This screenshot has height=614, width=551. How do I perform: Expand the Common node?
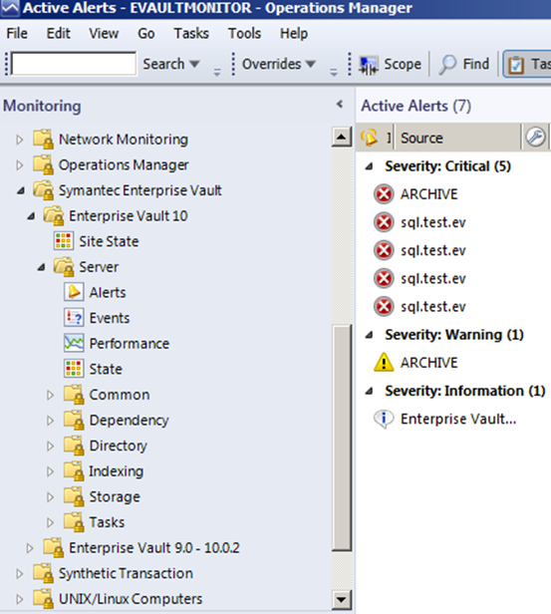point(50,395)
